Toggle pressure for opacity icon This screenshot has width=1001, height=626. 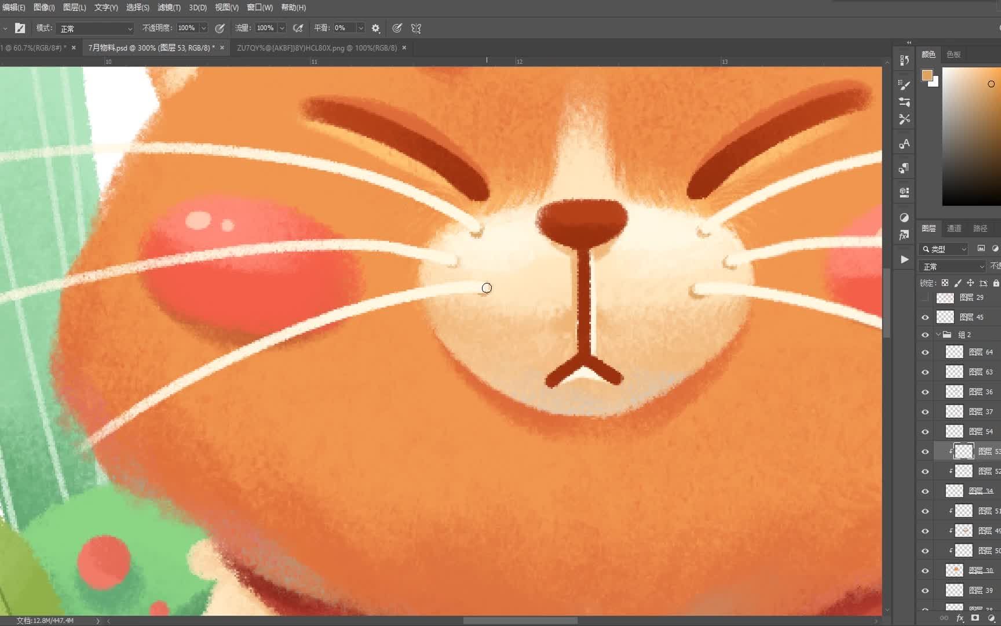pyautogui.click(x=220, y=28)
